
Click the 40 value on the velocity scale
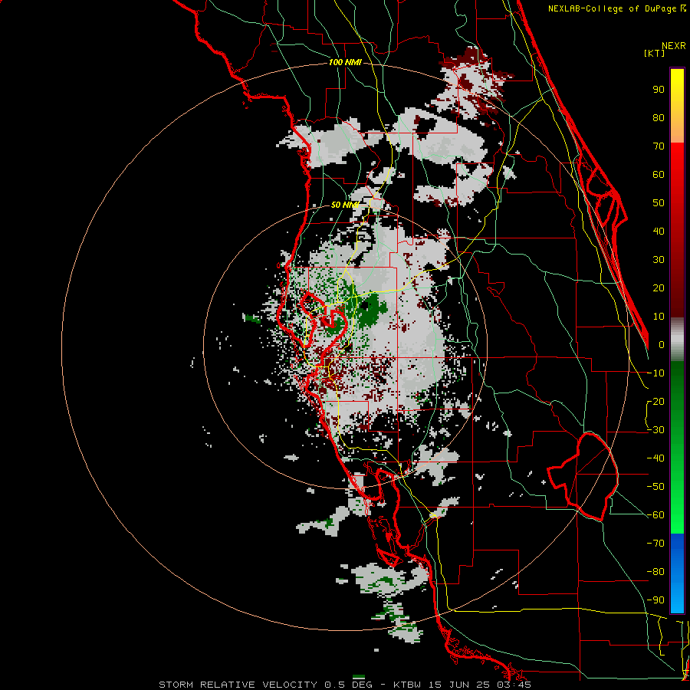coord(659,232)
